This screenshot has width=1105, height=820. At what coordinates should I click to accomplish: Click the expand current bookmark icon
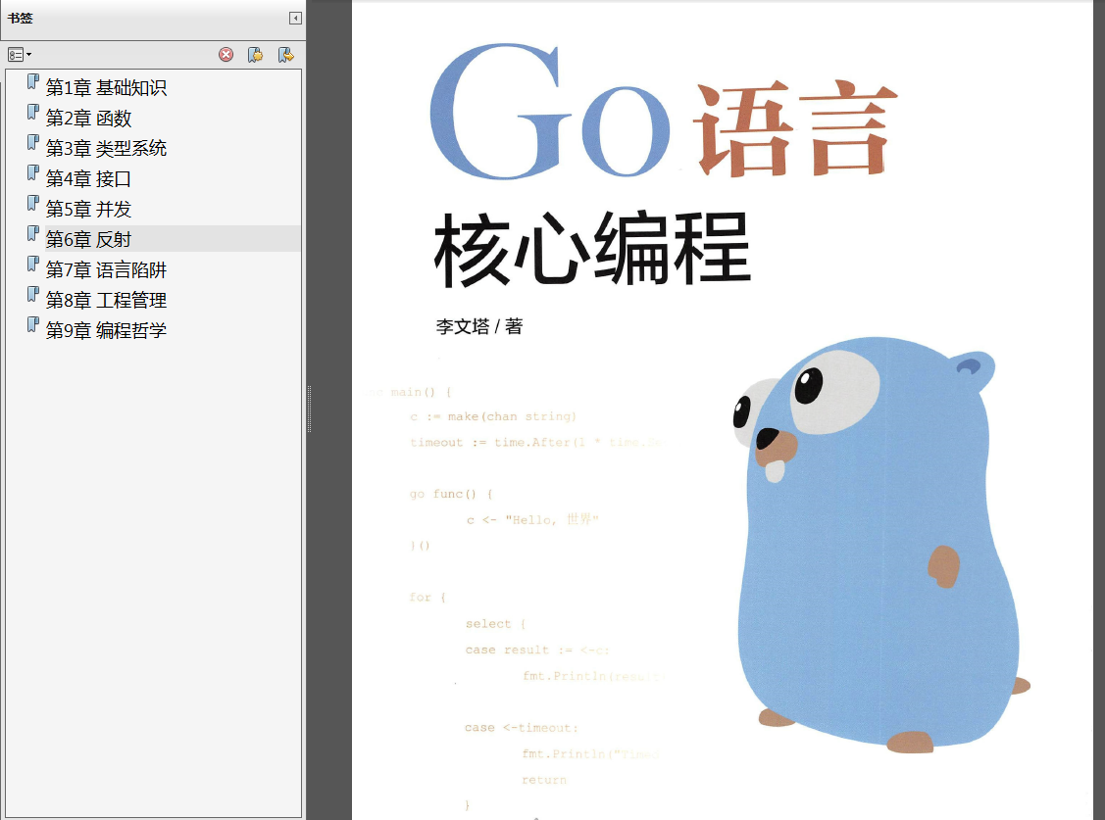(285, 54)
